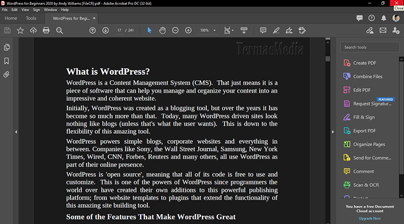
Task: Open the File menu
Action: [x=5, y=10]
